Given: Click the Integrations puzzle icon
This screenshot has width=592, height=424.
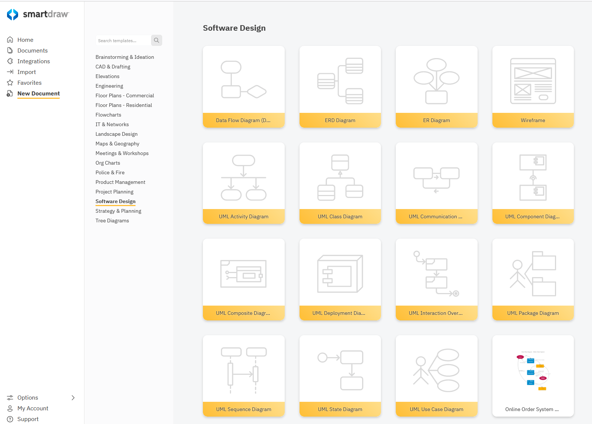Looking at the screenshot, I should tap(10, 61).
